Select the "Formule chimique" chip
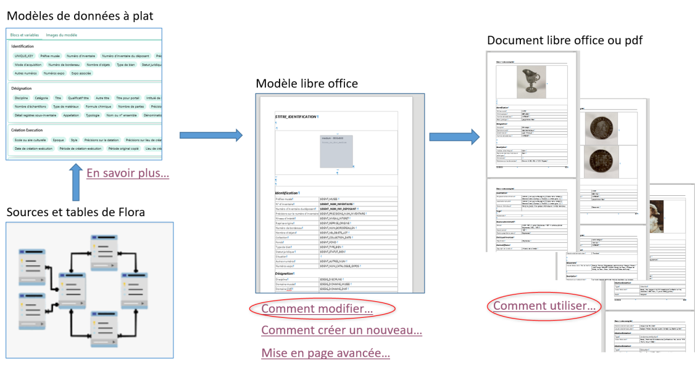 (x=98, y=107)
